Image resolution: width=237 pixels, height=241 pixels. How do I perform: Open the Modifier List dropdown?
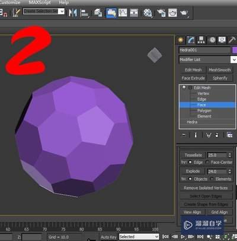[x=208, y=59]
